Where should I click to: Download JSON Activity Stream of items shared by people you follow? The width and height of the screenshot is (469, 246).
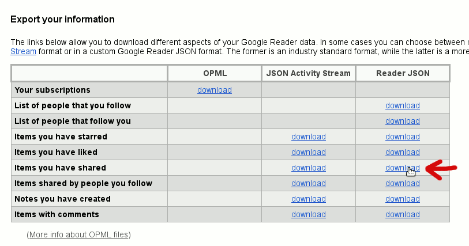tap(308, 184)
